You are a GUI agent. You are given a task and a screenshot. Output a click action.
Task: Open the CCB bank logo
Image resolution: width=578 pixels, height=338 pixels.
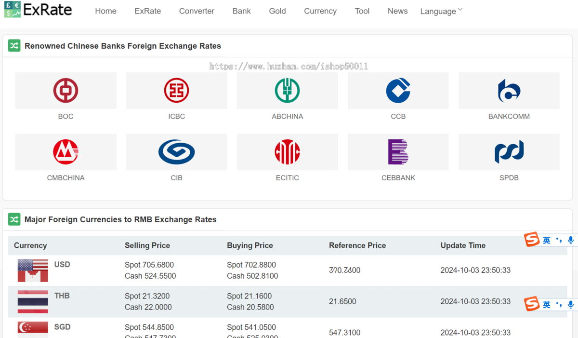pos(398,91)
